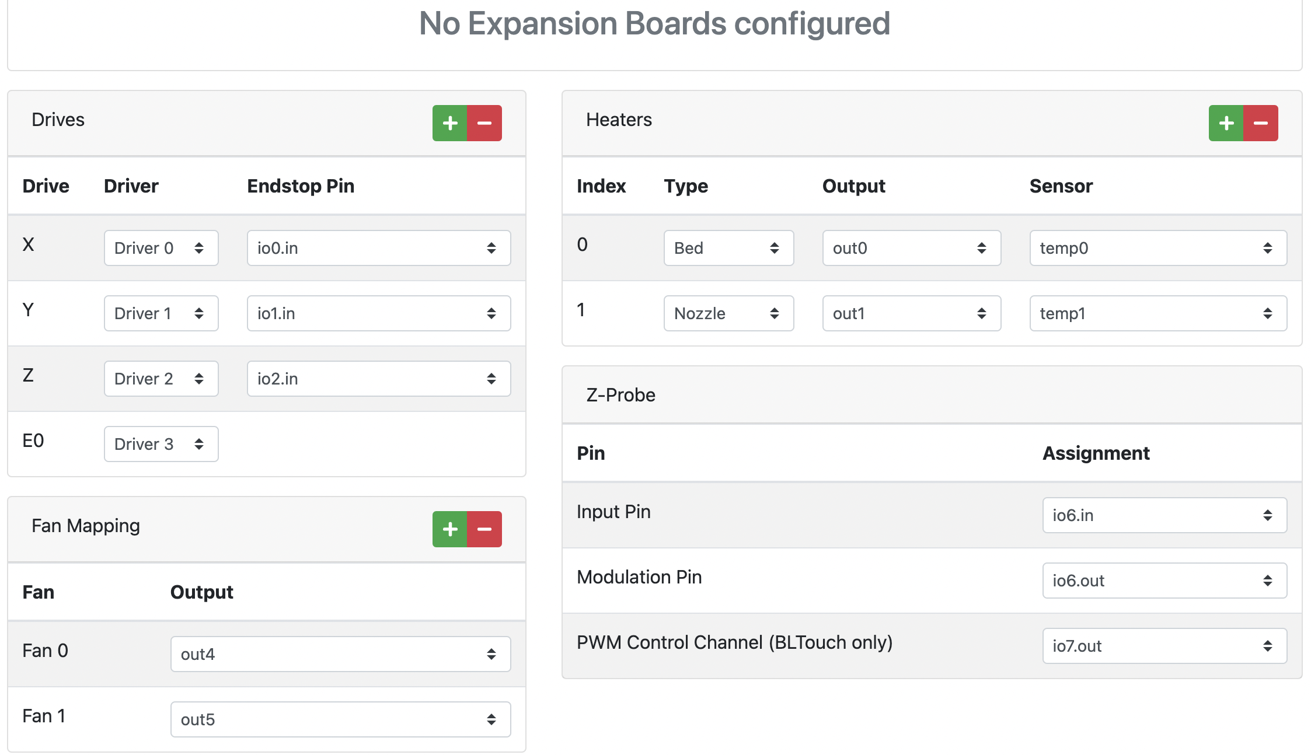1311x755 pixels.
Task: Open the E0 Driver 3 dropdown
Action: (161, 444)
